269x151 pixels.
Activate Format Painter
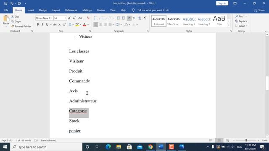(x=21, y=26)
